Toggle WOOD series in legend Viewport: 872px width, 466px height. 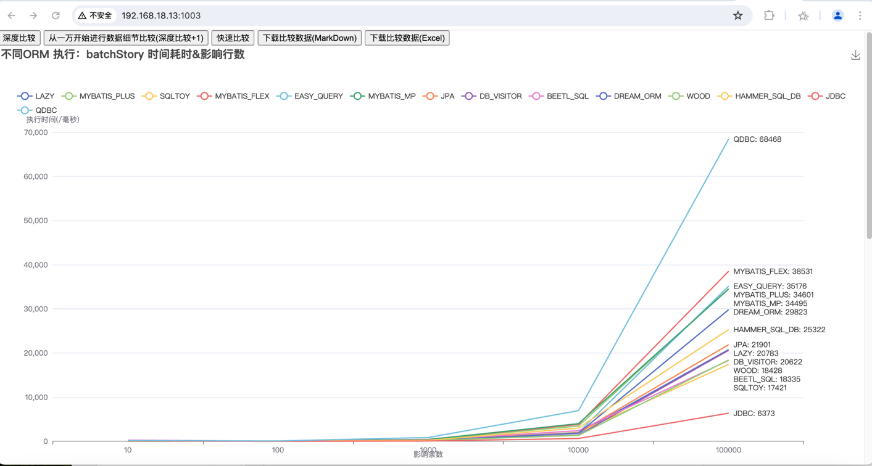689,96
